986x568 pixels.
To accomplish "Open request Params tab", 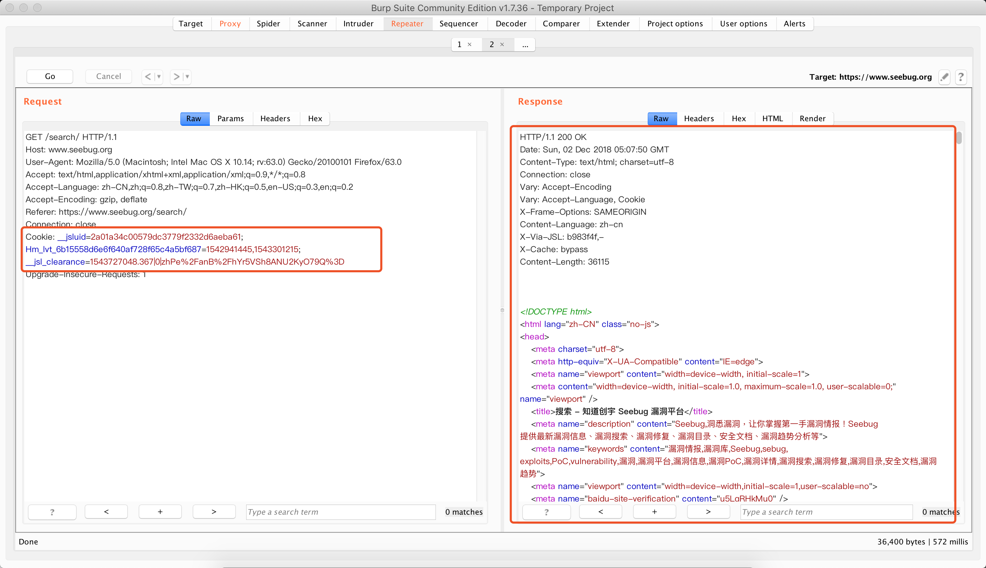I will point(231,118).
